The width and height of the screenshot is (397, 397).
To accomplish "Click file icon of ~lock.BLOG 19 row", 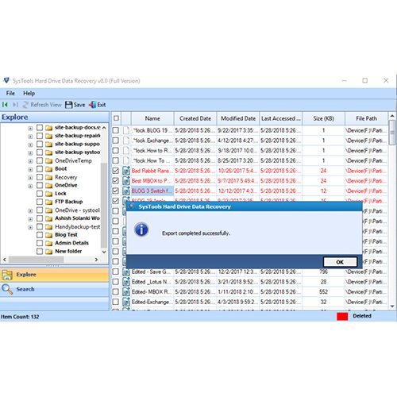I will point(126,130).
